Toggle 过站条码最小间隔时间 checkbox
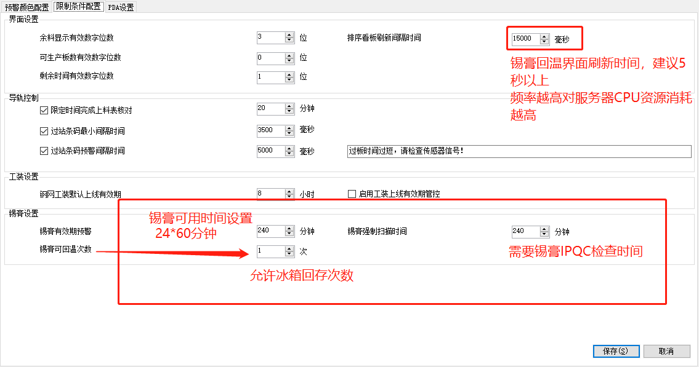Screen dimensions: 699x367 coord(44,131)
